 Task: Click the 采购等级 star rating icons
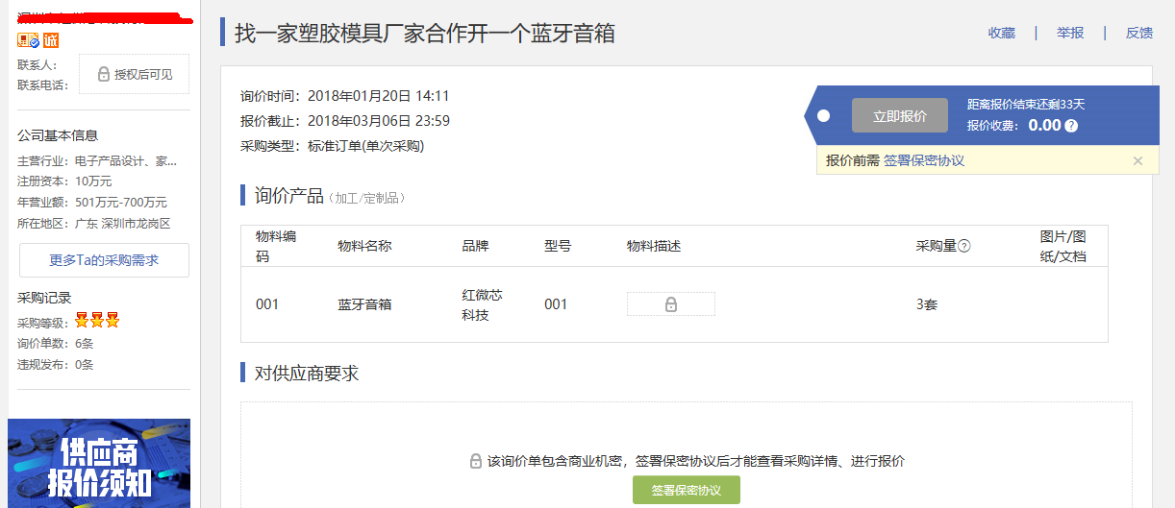[97, 321]
